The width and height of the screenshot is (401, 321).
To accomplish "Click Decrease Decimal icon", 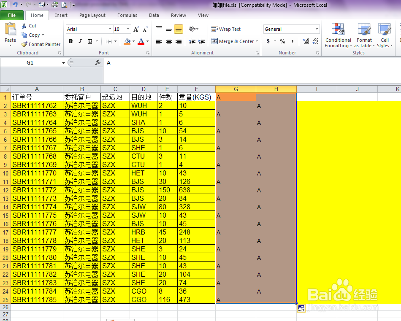I will click(x=315, y=41).
